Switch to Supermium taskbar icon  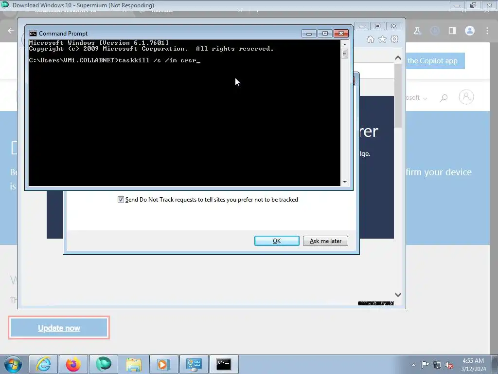point(104,364)
